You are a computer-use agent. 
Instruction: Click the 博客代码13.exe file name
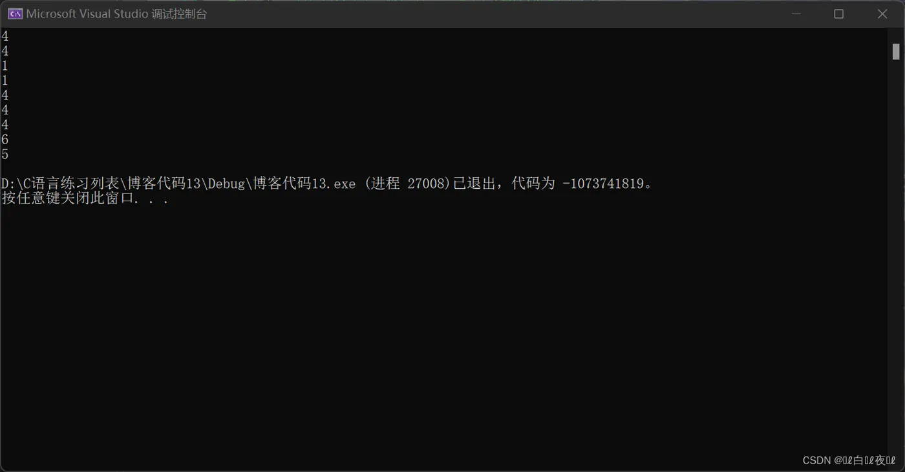point(304,184)
